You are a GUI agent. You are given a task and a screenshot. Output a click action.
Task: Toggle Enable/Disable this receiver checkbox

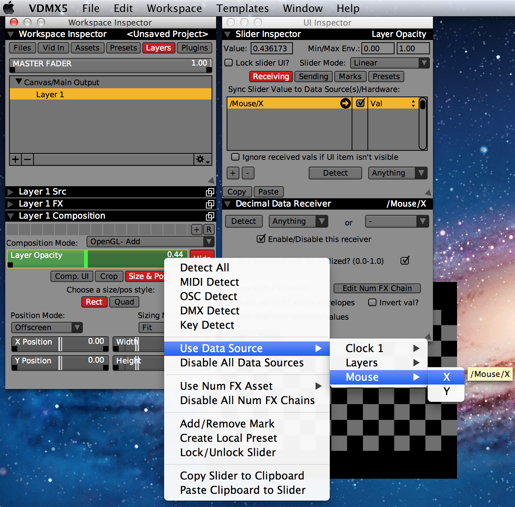261,239
